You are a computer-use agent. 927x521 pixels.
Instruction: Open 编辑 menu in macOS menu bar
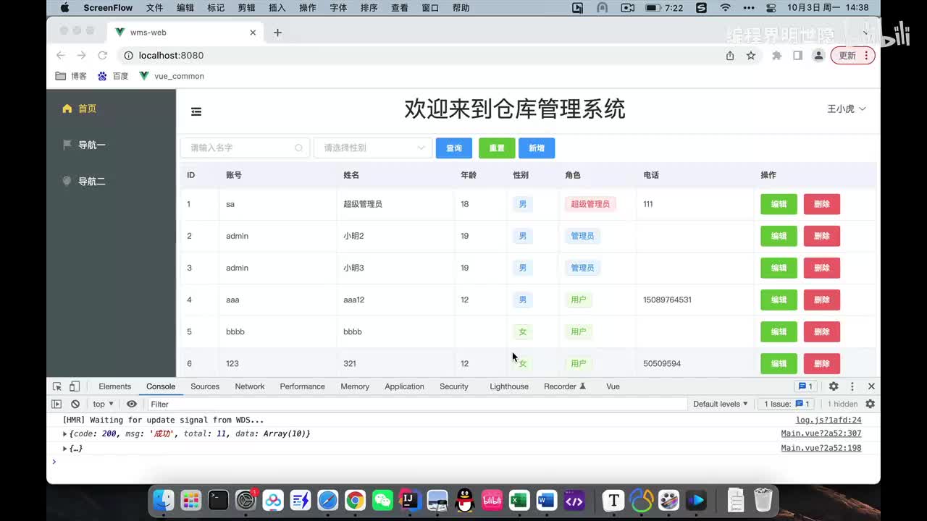(x=185, y=8)
